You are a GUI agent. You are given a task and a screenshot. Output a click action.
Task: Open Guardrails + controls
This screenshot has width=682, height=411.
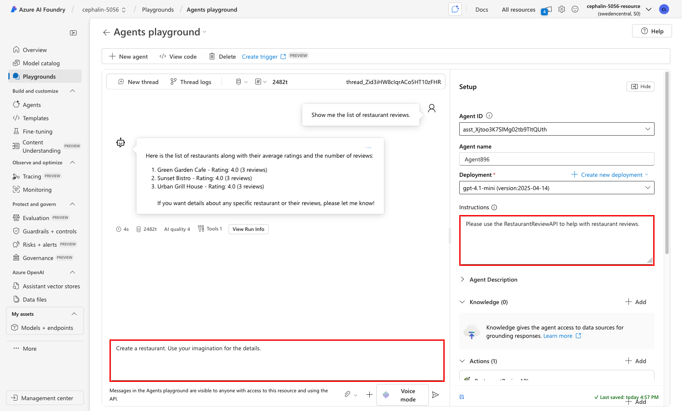point(49,231)
